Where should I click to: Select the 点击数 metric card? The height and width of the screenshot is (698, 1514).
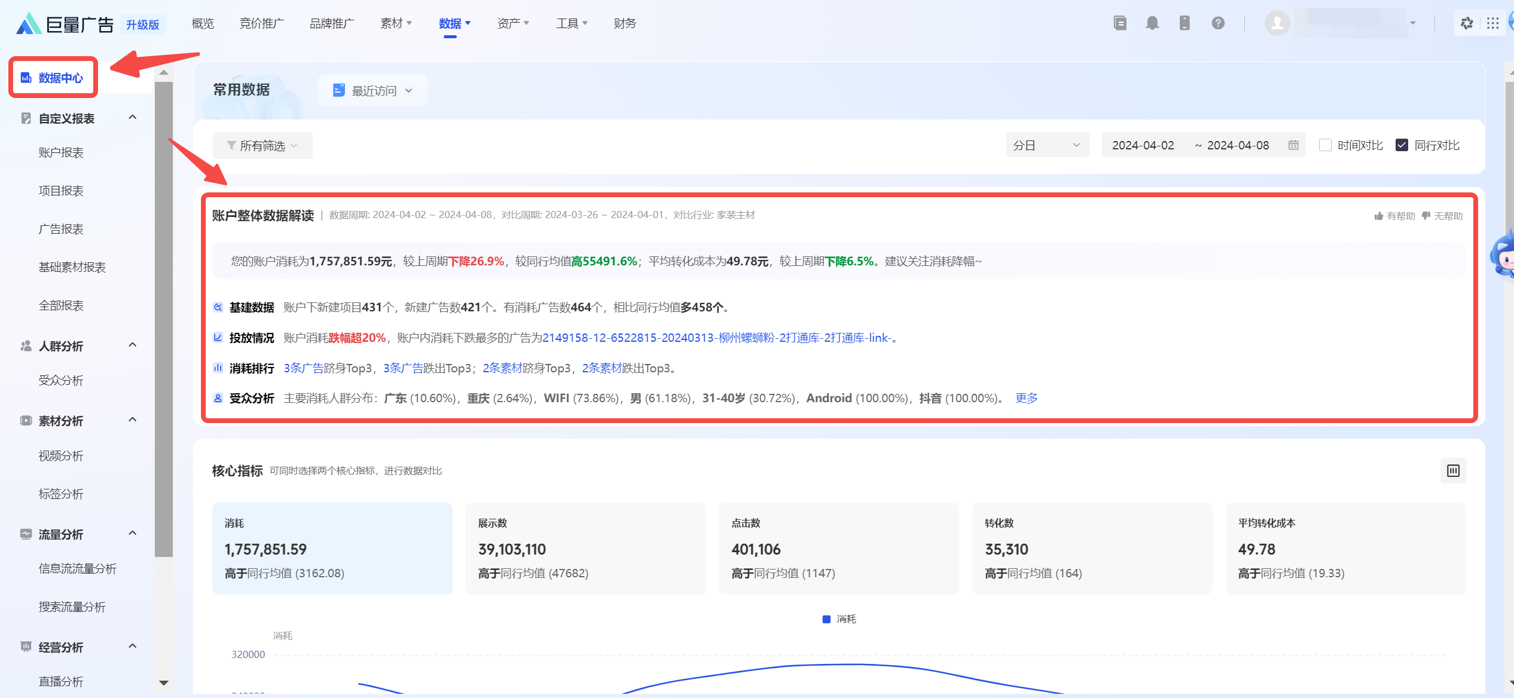coord(839,549)
